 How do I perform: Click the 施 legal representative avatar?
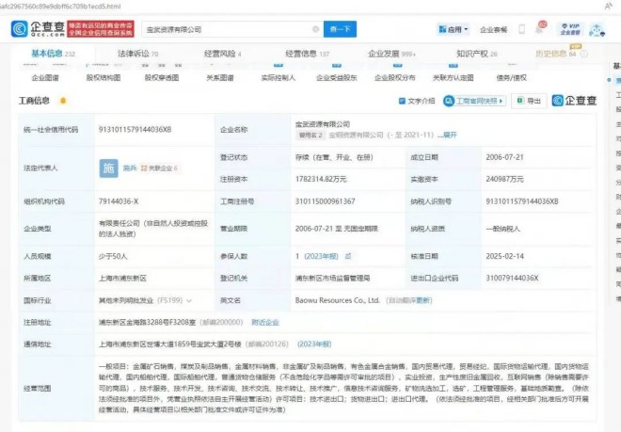108,168
